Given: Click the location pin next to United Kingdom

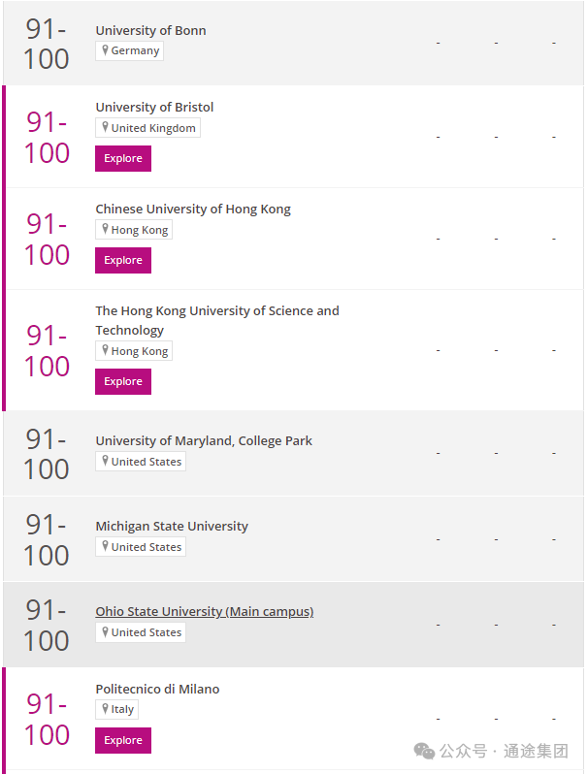Looking at the screenshot, I should tap(105, 127).
